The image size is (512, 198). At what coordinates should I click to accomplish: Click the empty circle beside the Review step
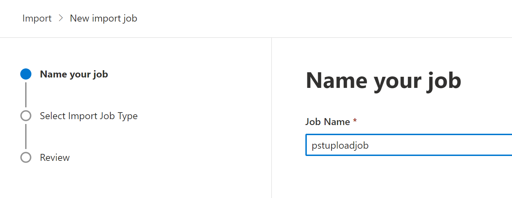tap(26, 157)
